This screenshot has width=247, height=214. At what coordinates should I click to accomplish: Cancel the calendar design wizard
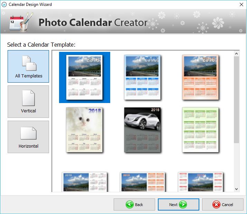point(223,205)
